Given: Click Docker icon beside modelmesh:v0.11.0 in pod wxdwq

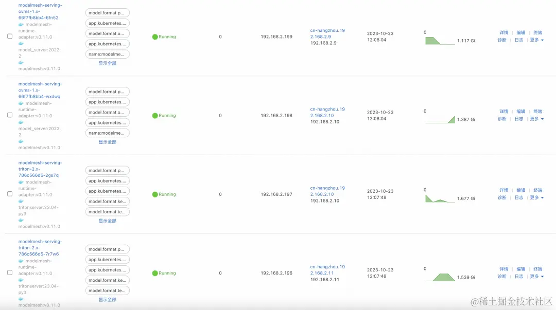Looking at the screenshot, I should coord(21,141).
